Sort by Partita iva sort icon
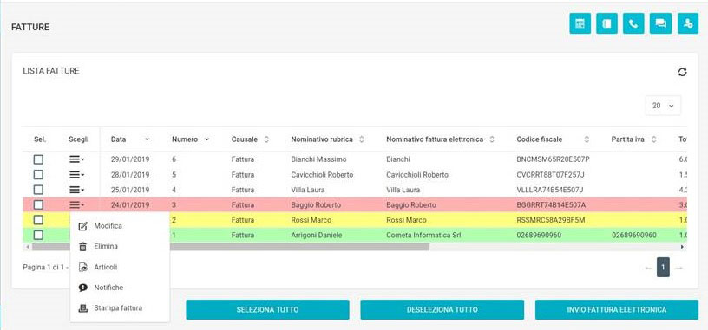This screenshot has width=708, height=330. (653, 139)
